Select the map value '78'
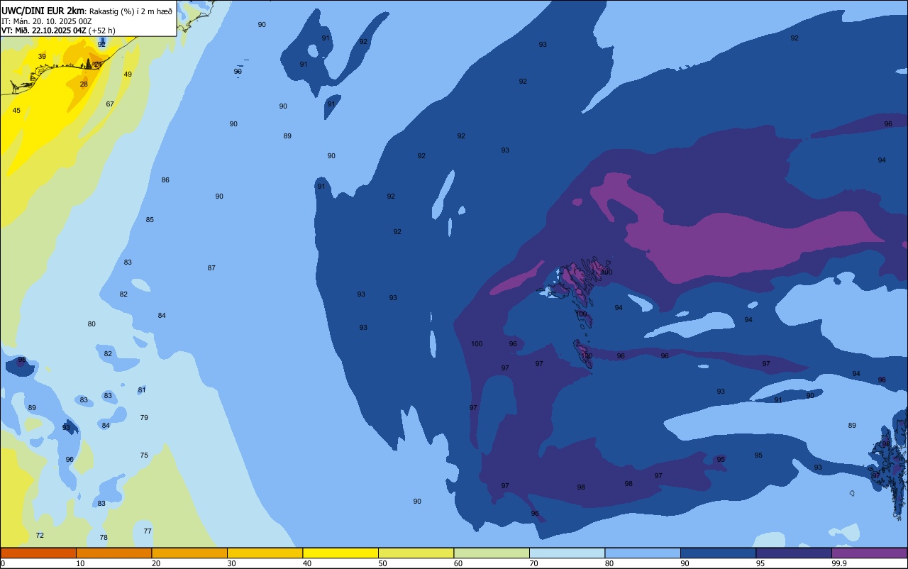The image size is (908, 569). coord(104,538)
